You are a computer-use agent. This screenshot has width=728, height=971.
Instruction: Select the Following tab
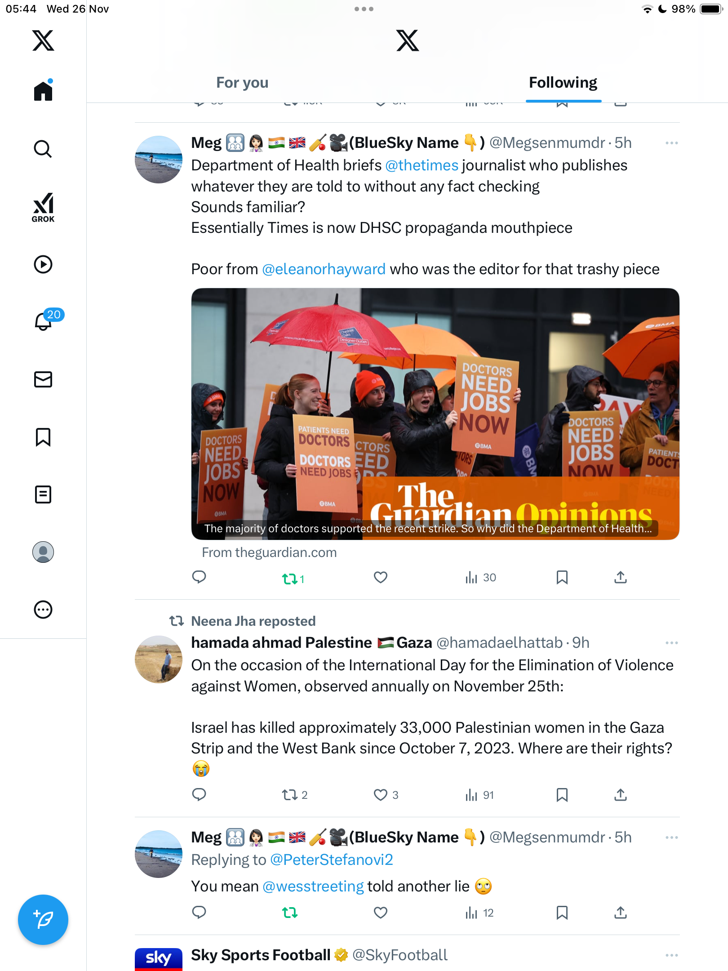click(x=563, y=83)
